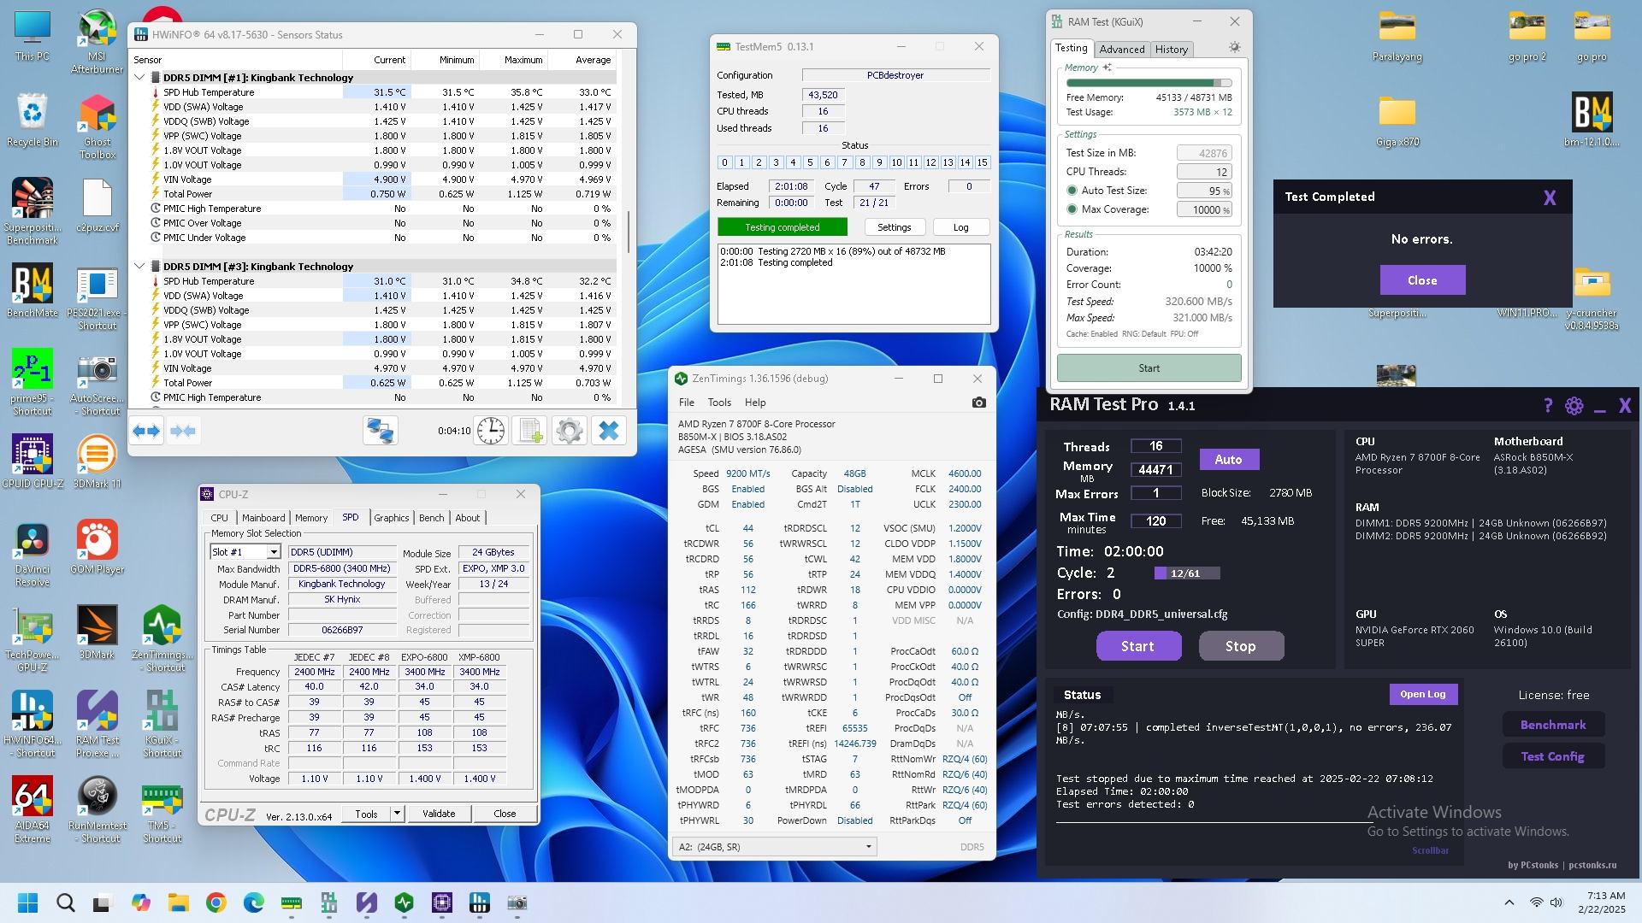
Task: Toggle Auto Test Size radio option
Action: click(x=1072, y=191)
